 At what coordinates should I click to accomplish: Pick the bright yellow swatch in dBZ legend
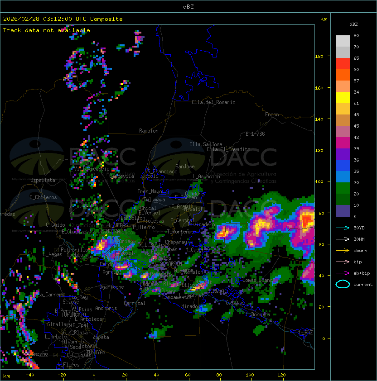(x=343, y=98)
